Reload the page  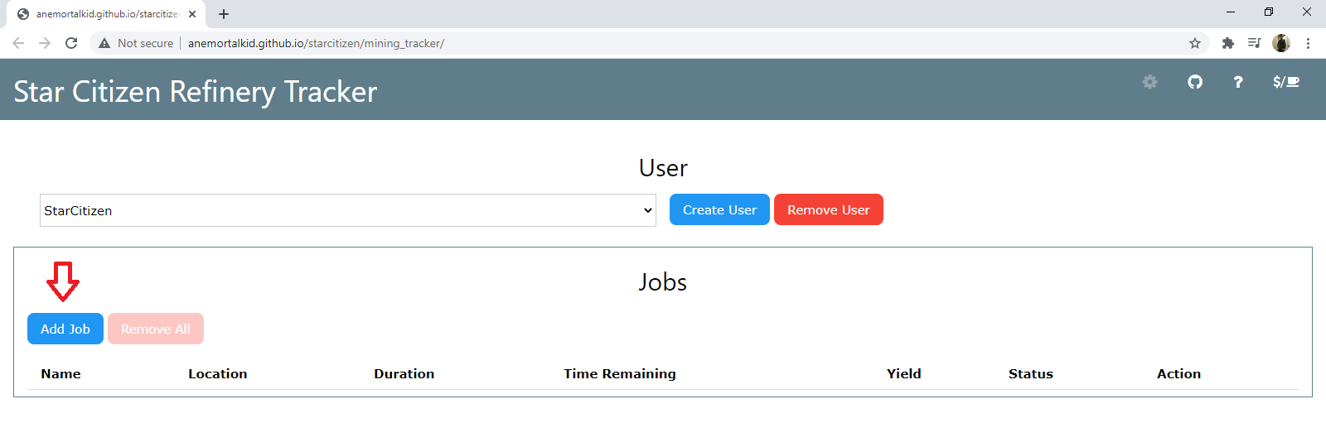(x=71, y=43)
